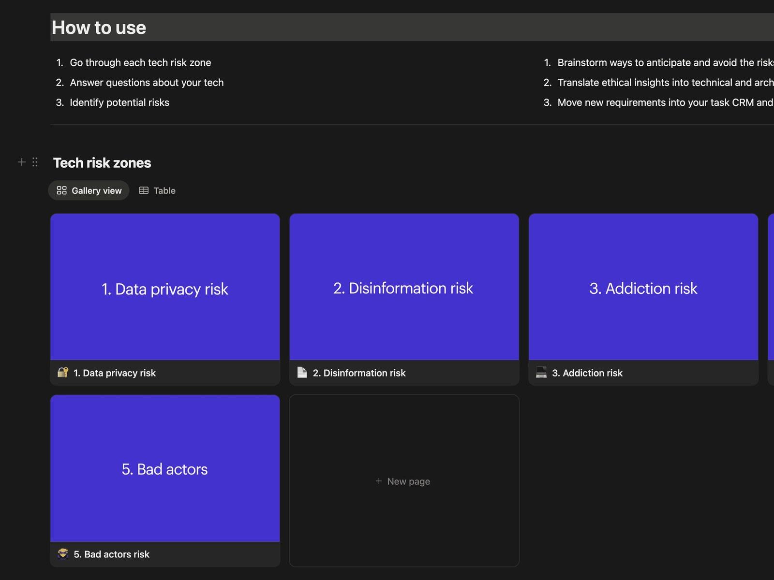Click the page icon of Disinformation risk

click(302, 372)
